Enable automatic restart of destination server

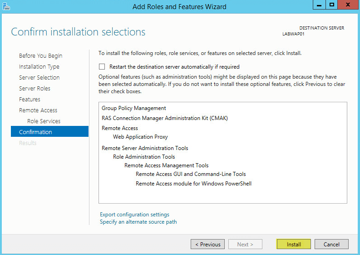pyautogui.click(x=102, y=66)
